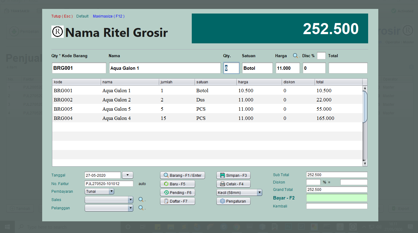Click the green Bayar - F2 field
The height and width of the screenshot is (233, 418).
[337, 198]
